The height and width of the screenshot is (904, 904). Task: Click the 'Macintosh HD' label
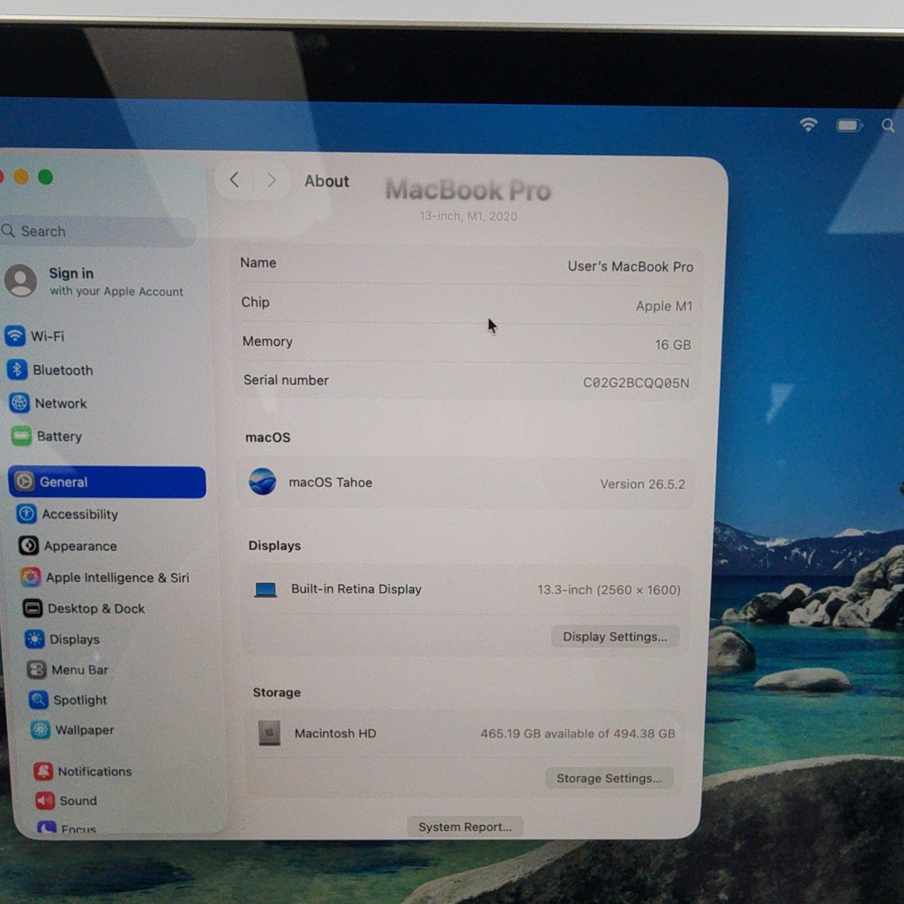click(x=335, y=733)
